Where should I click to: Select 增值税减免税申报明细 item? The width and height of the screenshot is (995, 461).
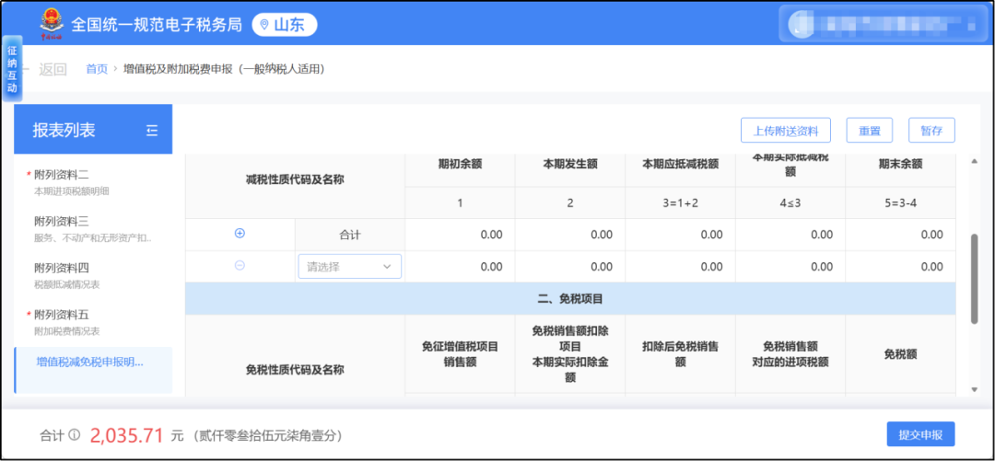coord(89,362)
